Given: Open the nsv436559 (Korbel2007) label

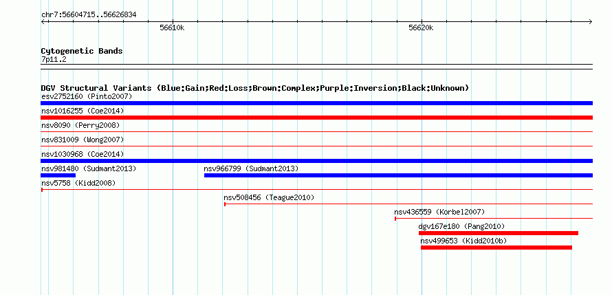Looking at the screenshot, I should [x=439, y=212].
